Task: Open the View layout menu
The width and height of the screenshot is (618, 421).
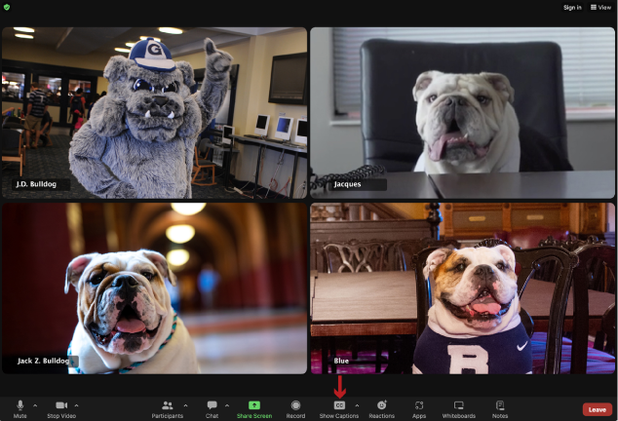Action: tap(600, 7)
